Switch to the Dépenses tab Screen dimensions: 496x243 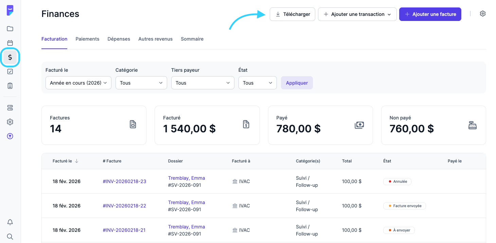[x=119, y=39]
